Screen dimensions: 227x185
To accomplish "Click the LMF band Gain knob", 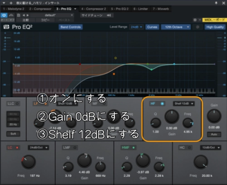I will (84, 161).
